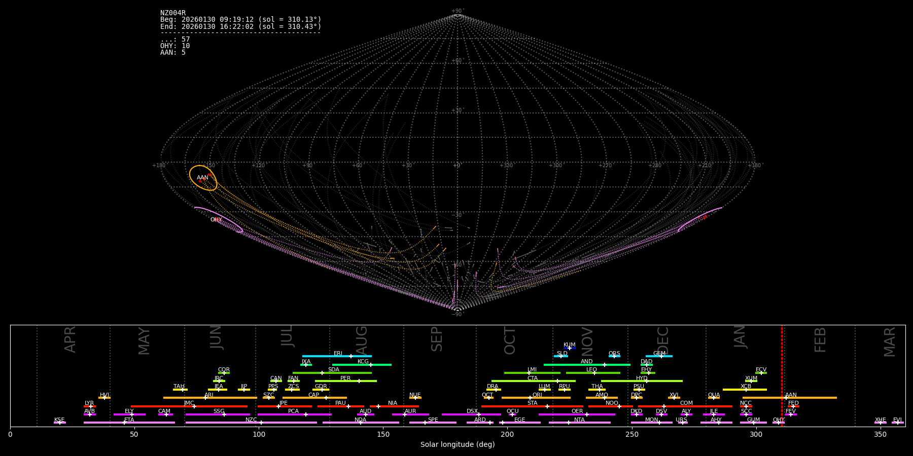
Task: Click the +270 longitude label on the map
Action: pyautogui.click(x=605, y=166)
